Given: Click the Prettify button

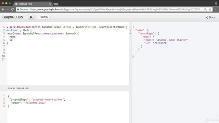Looking at the screenshot, I should [x=44, y=17].
